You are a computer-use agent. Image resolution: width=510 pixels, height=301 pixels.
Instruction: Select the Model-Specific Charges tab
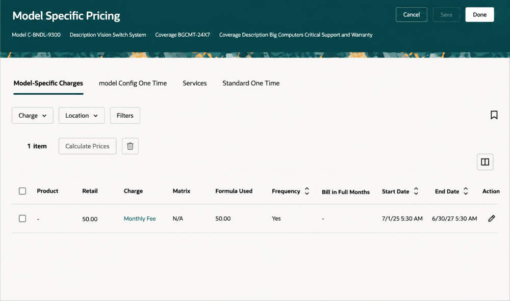click(48, 84)
